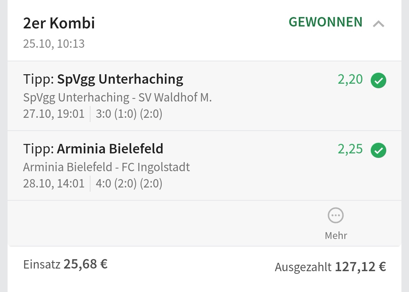Open the Mehr three-dots icon
409x292 pixels.
[x=336, y=215]
